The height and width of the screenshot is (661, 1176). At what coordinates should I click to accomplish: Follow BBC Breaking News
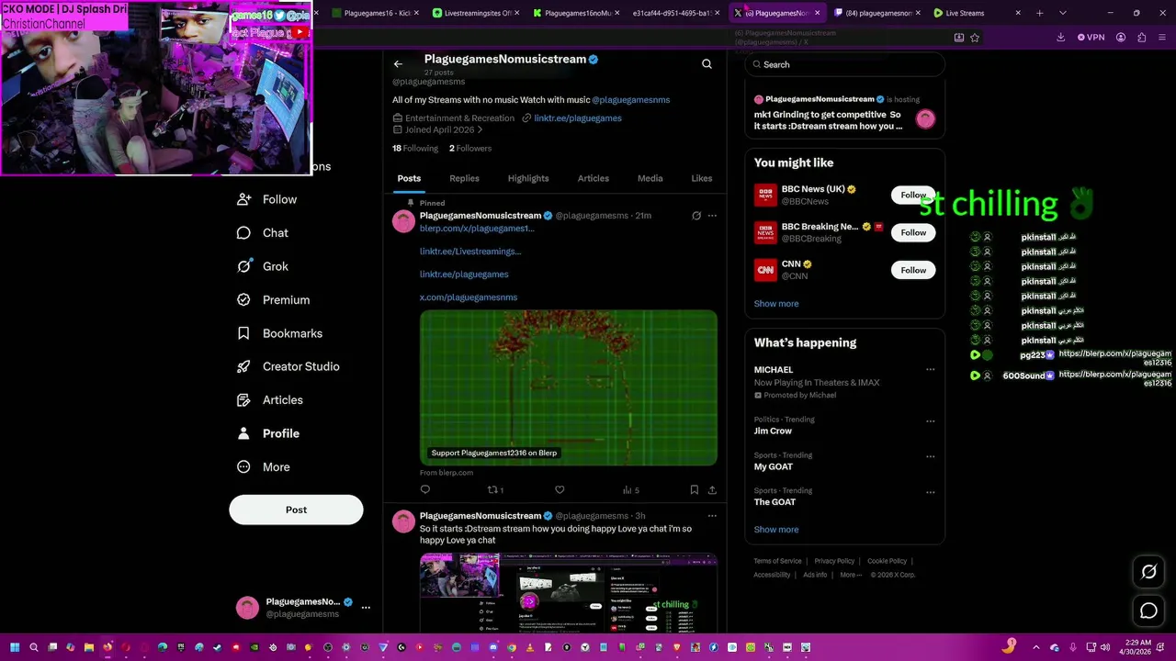point(913,232)
